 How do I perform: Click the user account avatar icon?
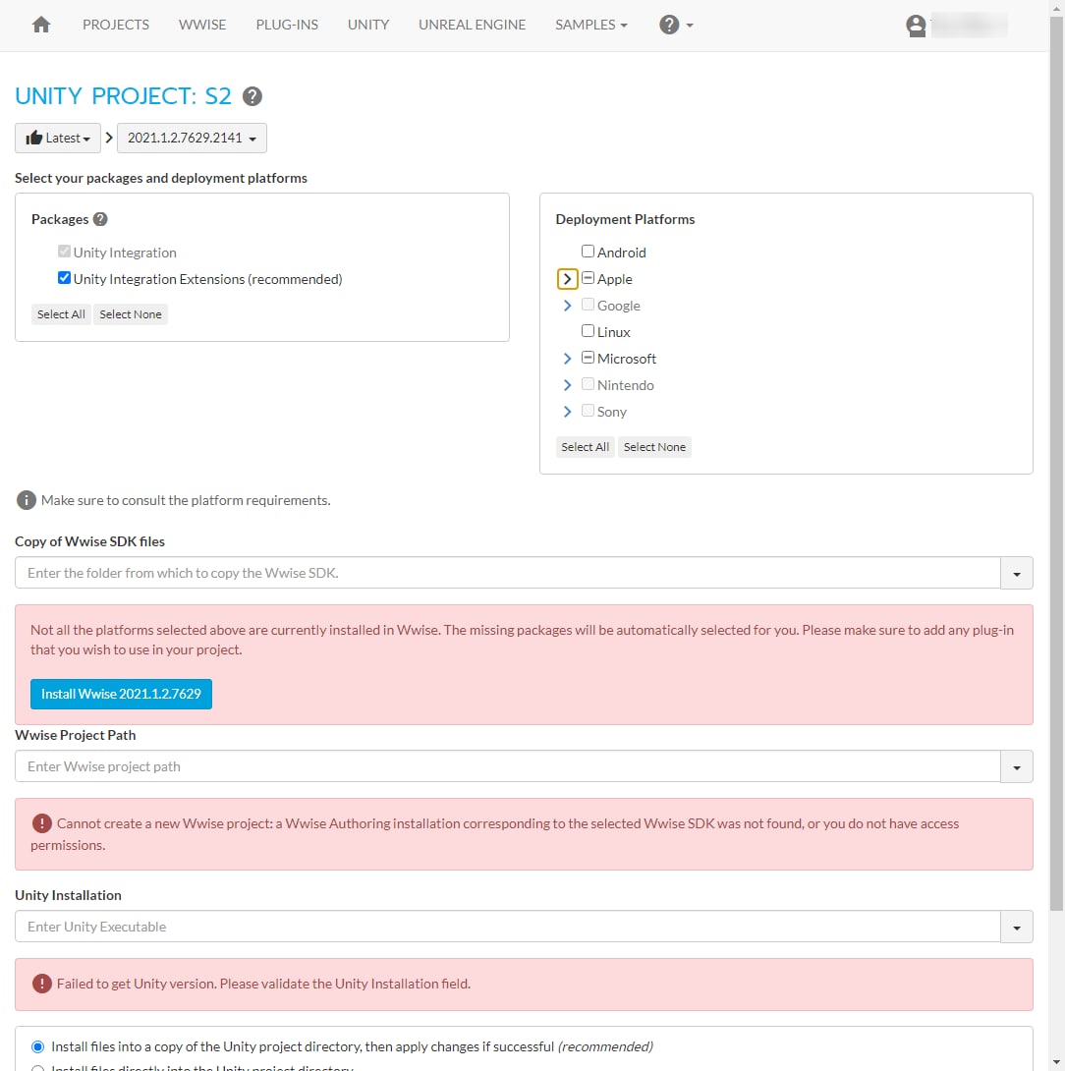point(916,26)
